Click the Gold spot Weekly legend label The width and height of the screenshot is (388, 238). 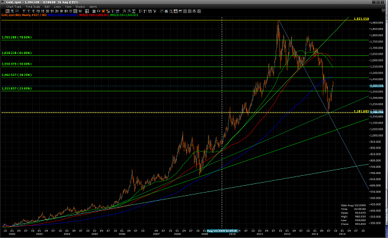pos(24,15)
